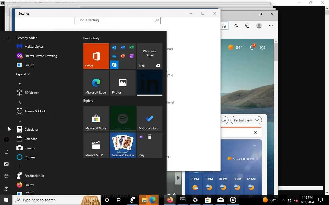Image resolution: width=329 pixels, height=205 pixels.
Task: Open Edge favorites star-list icon
Action: [236, 26]
